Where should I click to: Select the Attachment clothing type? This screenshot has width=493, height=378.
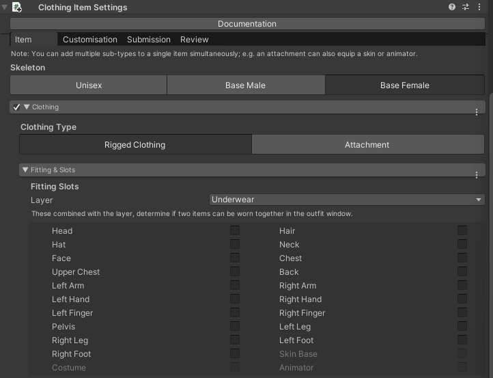pos(367,145)
